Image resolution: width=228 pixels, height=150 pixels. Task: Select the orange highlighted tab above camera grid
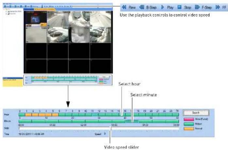pyautogui.click(x=44, y=9)
